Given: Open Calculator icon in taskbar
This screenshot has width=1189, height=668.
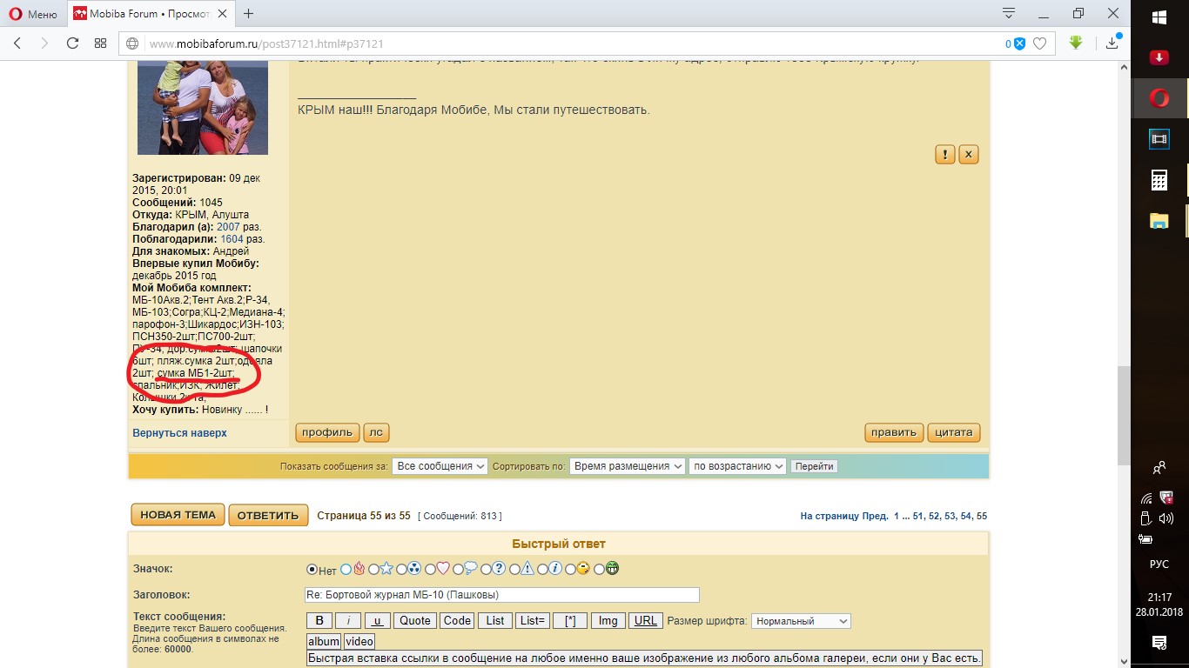Looking at the screenshot, I should click(1159, 179).
